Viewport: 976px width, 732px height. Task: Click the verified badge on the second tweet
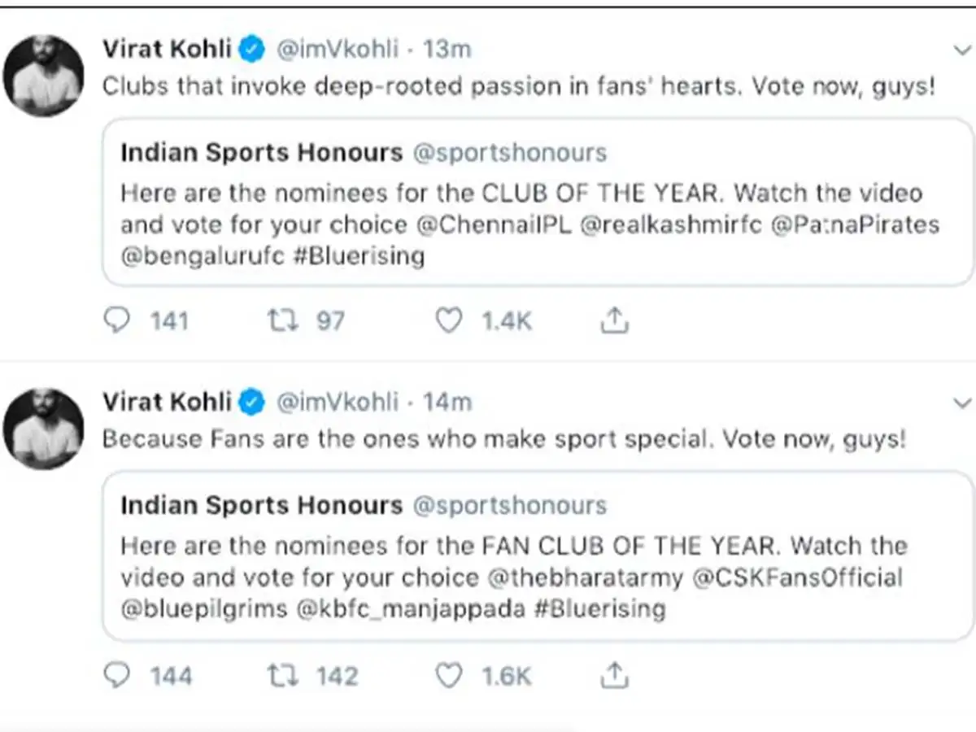click(x=253, y=402)
